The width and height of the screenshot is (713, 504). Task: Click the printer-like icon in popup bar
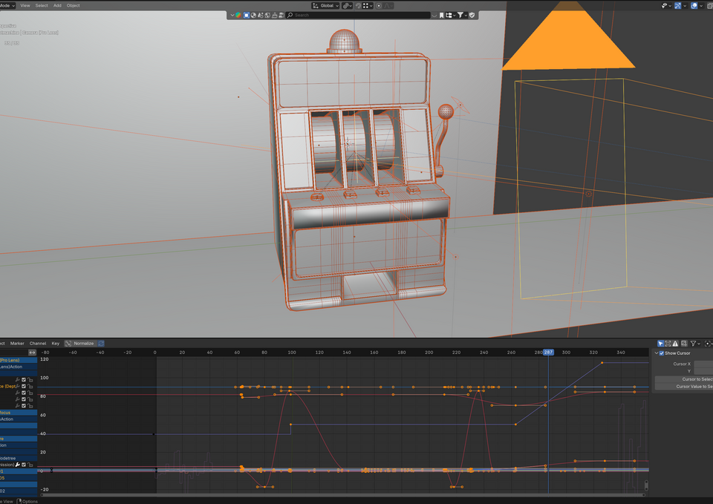point(274,15)
